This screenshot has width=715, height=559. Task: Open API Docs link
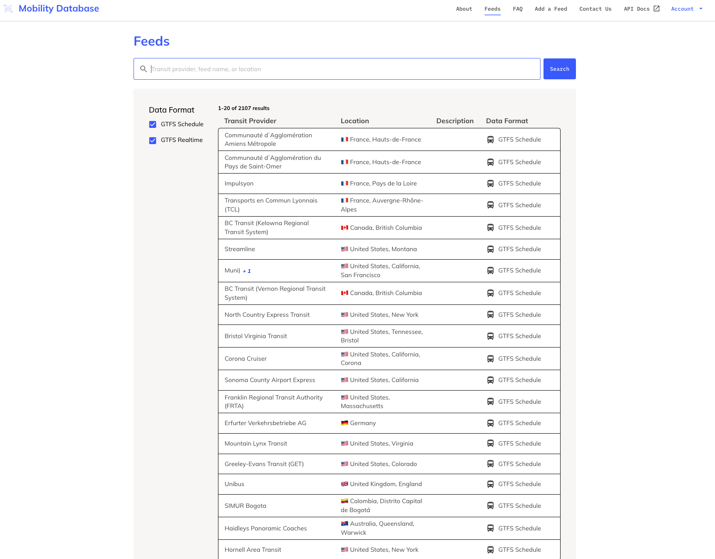642,9
